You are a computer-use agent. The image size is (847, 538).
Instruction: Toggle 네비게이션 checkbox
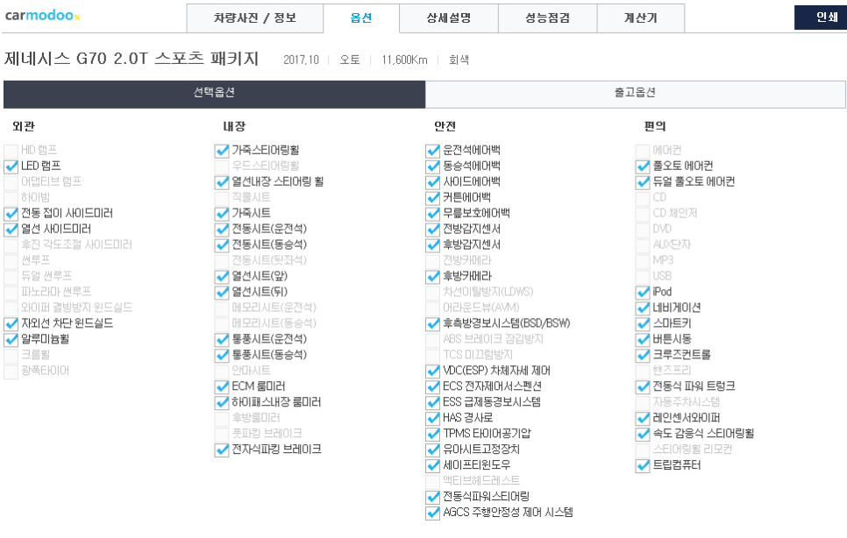[x=643, y=308]
